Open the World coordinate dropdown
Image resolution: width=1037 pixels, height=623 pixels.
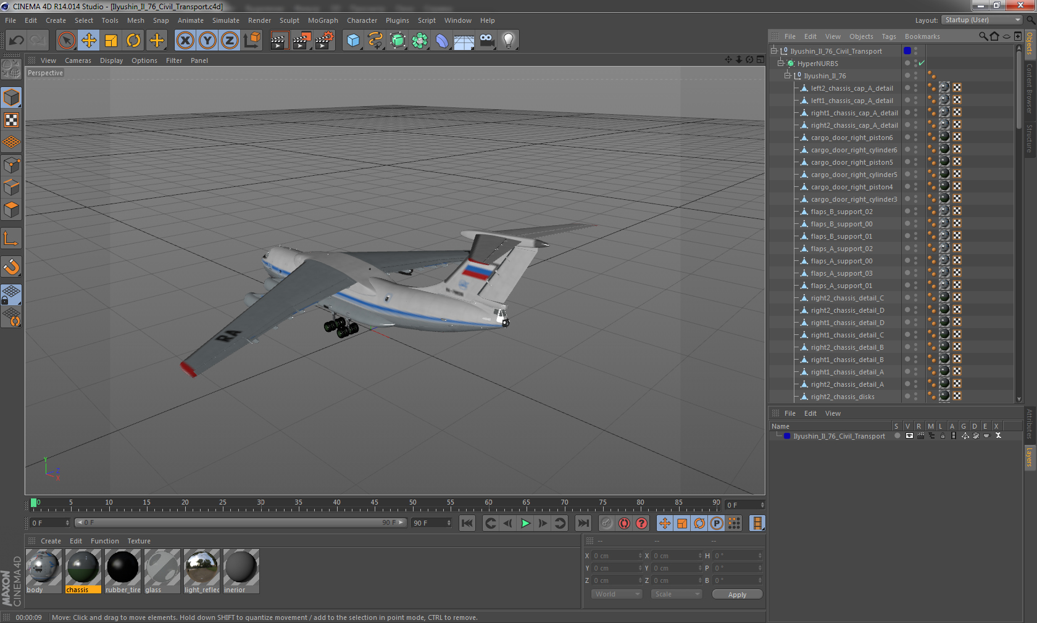(617, 594)
